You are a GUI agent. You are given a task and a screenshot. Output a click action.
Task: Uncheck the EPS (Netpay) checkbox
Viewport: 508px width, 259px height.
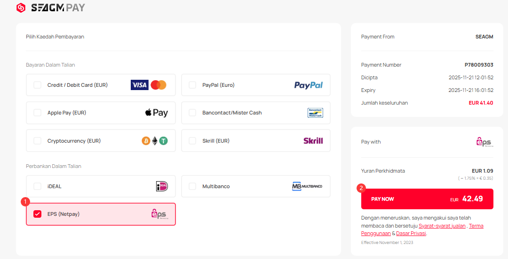tap(37, 214)
